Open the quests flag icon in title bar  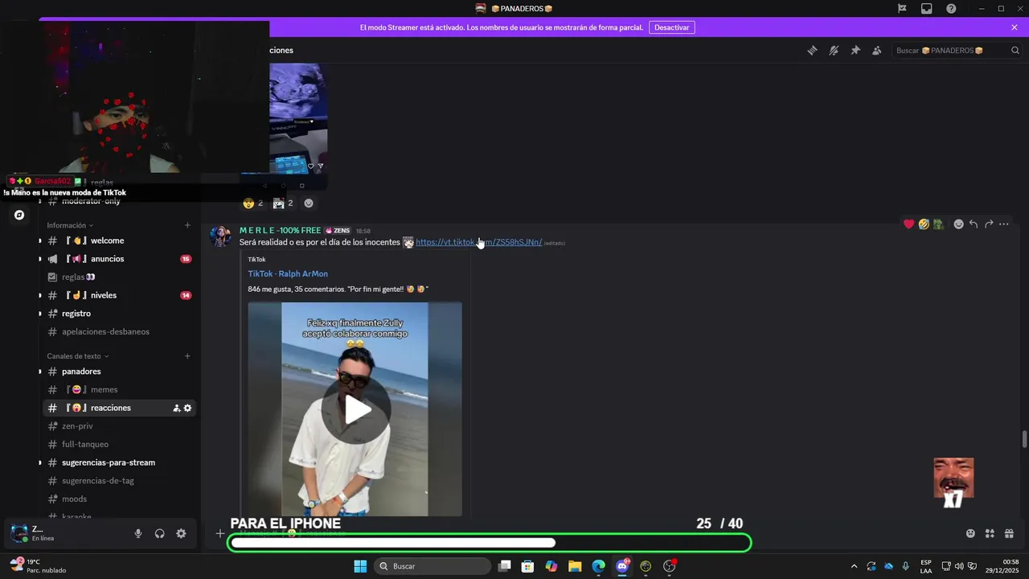pos(902,8)
